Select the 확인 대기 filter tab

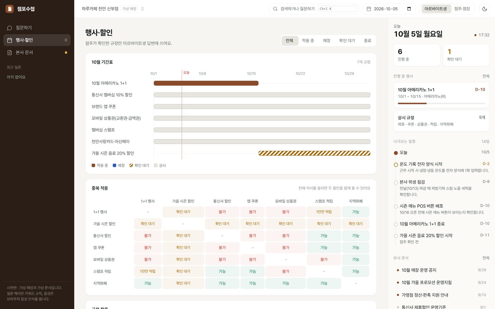click(x=347, y=41)
